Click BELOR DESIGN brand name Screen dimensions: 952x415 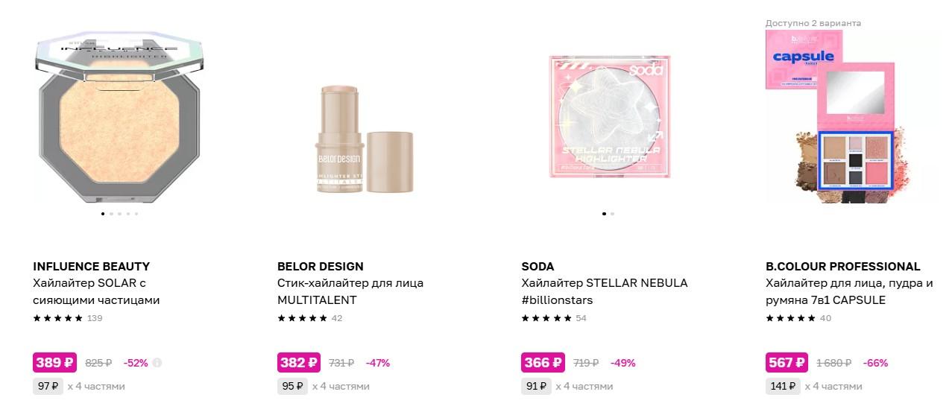tap(321, 266)
